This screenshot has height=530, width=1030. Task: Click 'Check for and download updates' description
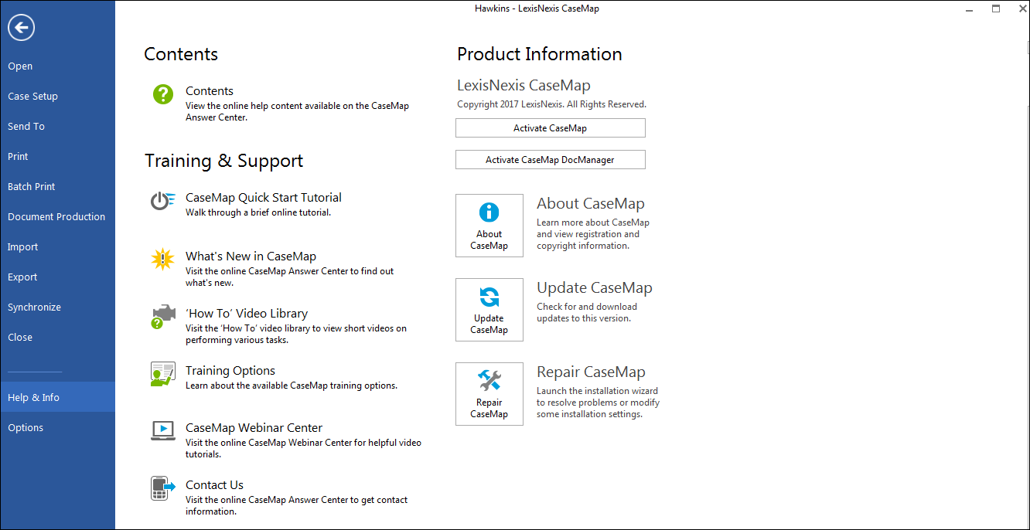click(x=587, y=313)
